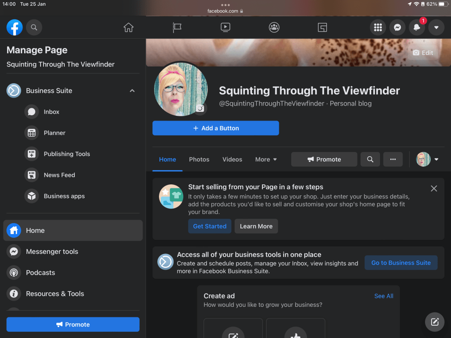This screenshot has height=338, width=451.
Task: Click the compose edit floating icon
Action: pyautogui.click(x=435, y=322)
